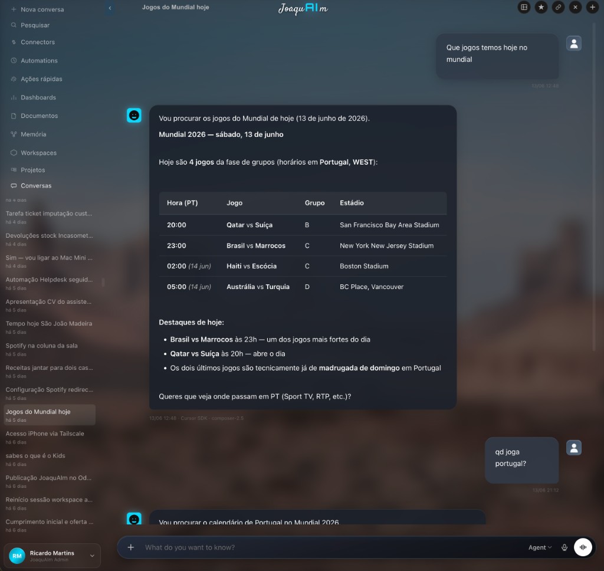Click the Workspaces hexagon icon
This screenshot has height=571, width=604.
click(14, 153)
